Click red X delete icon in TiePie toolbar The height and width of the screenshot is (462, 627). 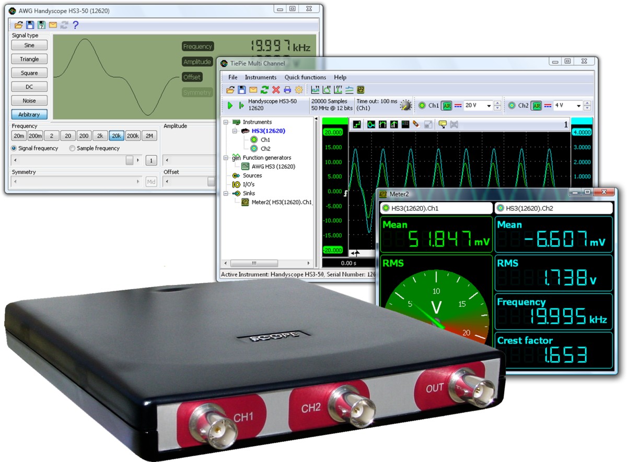(x=276, y=90)
